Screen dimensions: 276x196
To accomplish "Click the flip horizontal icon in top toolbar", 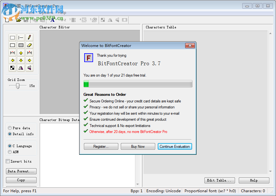I will pos(110,20).
